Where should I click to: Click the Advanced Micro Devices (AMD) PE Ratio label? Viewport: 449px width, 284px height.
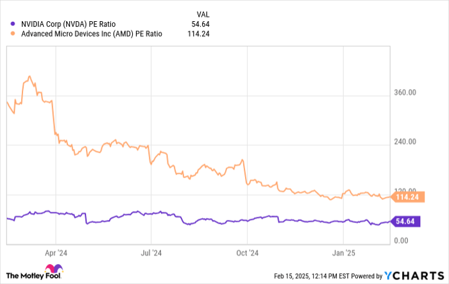[x=89, y=34]
